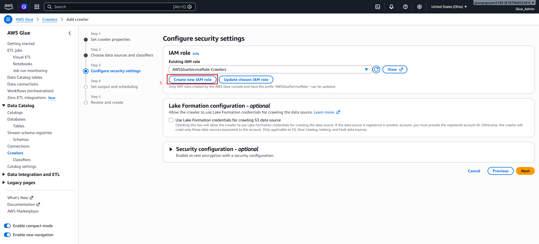Open the help question mark icon

(x=405, y=7)
